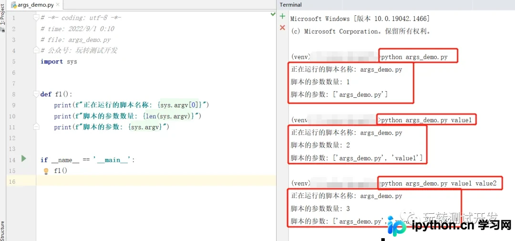Click the 'import sys' statement

pos(59,62)
